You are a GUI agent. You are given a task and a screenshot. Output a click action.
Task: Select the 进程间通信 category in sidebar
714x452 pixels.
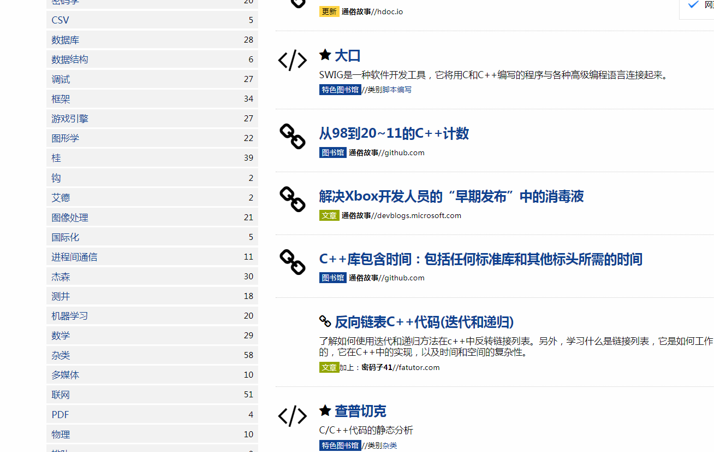point(152,257)
